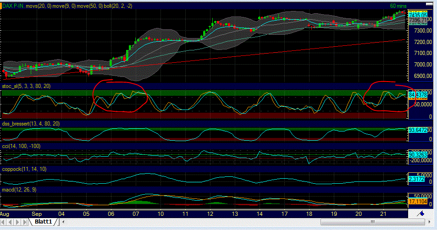Click the DSS Bressert value 93,6472
This screenshot has height=230, width=437.
[418, 130]
